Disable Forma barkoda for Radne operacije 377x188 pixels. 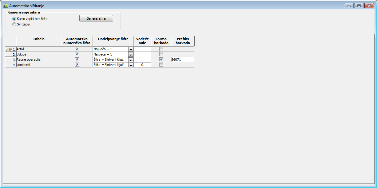[161, 59]
